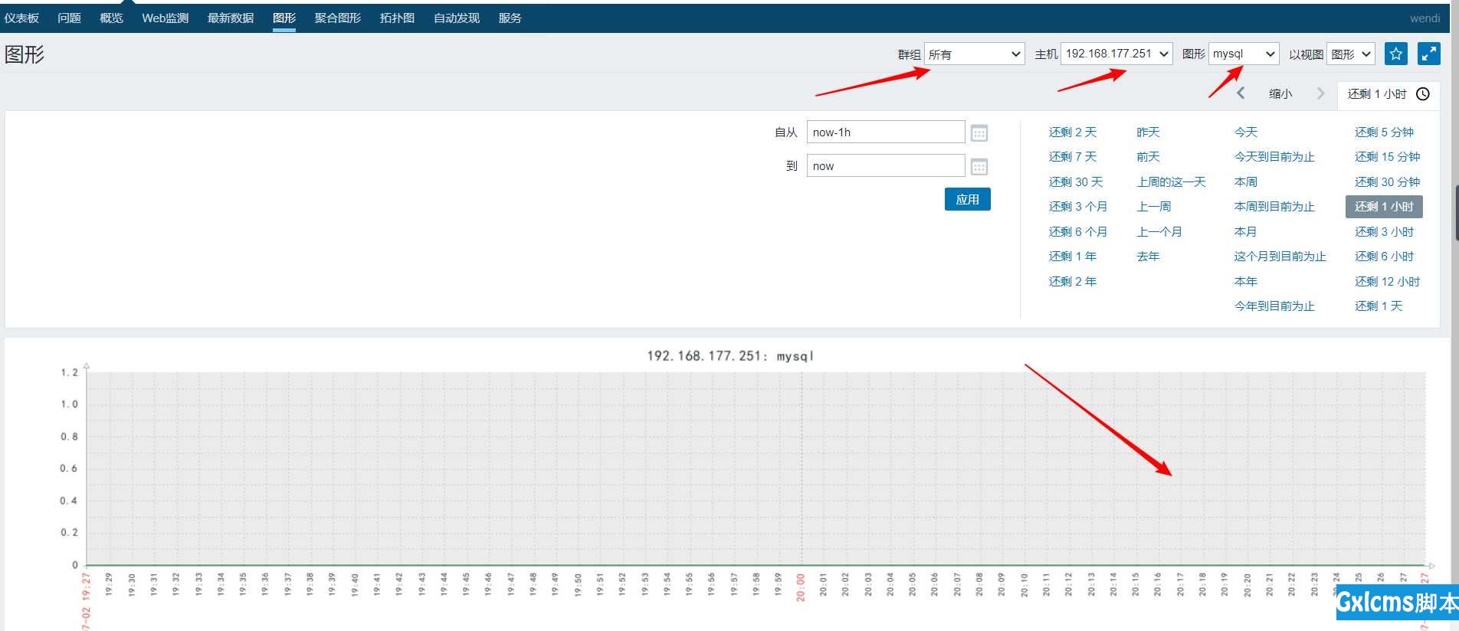Open calendar picker for 到 field

click(979, 167)
